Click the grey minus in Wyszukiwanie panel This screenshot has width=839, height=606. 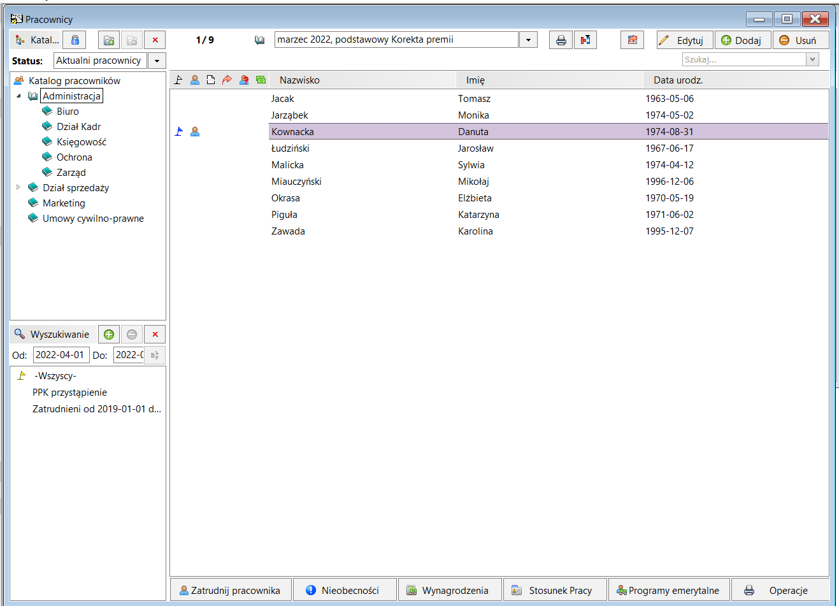coord(132,334)
